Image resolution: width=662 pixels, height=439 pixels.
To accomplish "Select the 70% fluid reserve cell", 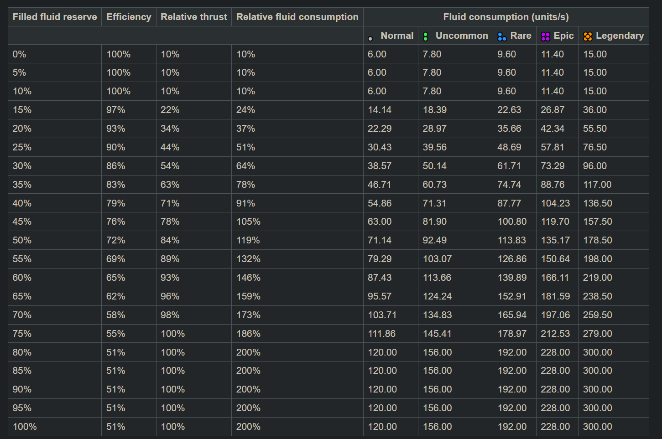I will [55, 315].
